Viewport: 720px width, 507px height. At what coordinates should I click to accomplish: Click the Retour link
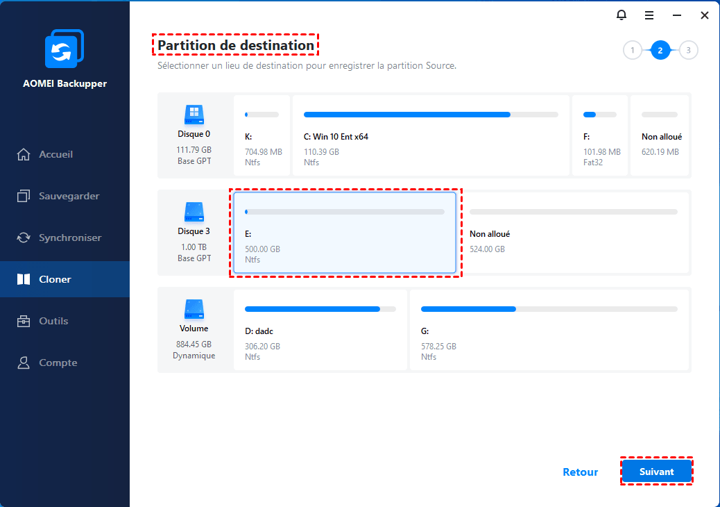tap(581, 472)
